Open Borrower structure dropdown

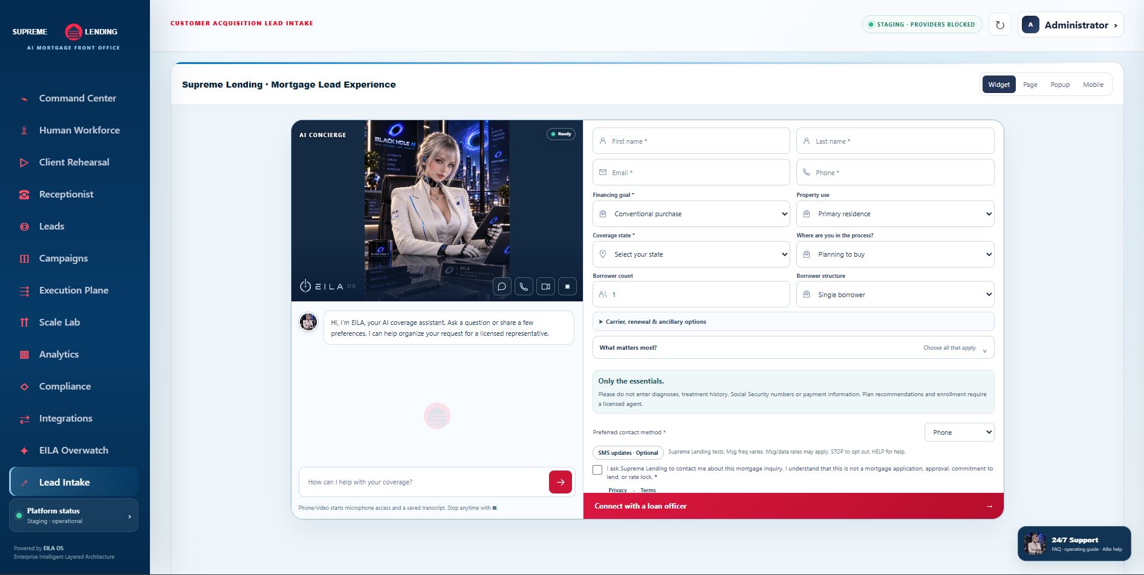tap(895, 295)
